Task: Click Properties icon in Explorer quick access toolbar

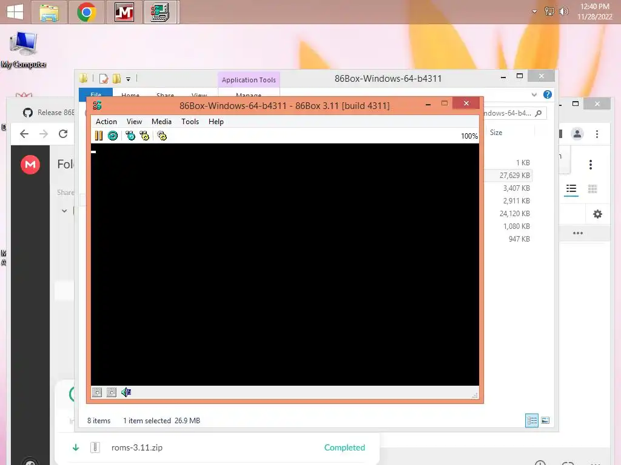Action: (x=104, y=79)
